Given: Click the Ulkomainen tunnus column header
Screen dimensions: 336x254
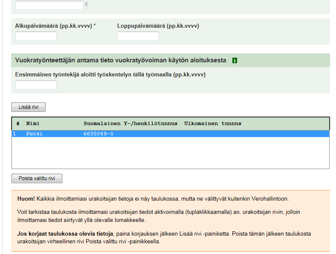Looking at the screenshot, I should [x=213, y=123].
